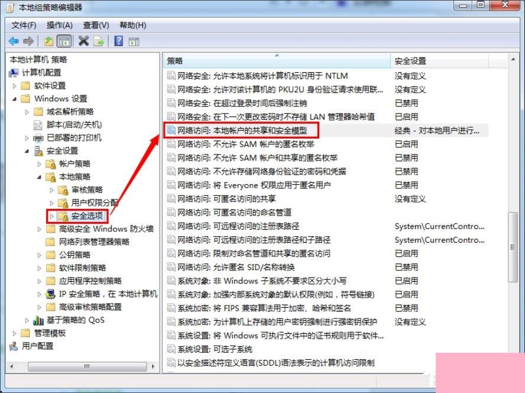The width and height of the screenshot is (525, 393).
Task: Select the 安全选项 folder icon
Action: click(63, 216)
